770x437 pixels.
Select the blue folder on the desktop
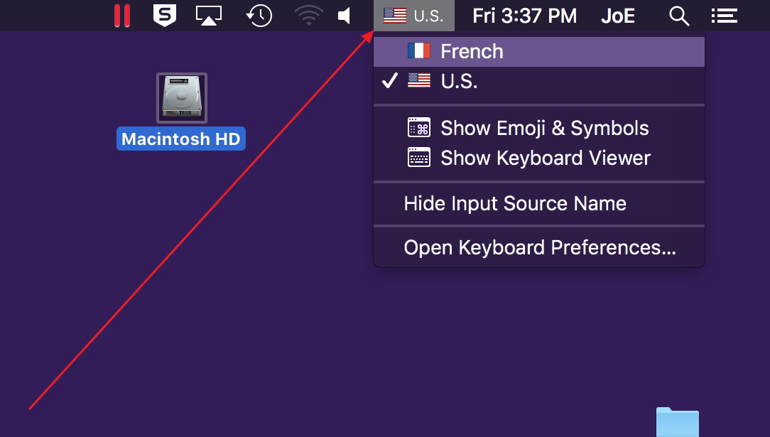pyautogui.click(x=677, y=423)
